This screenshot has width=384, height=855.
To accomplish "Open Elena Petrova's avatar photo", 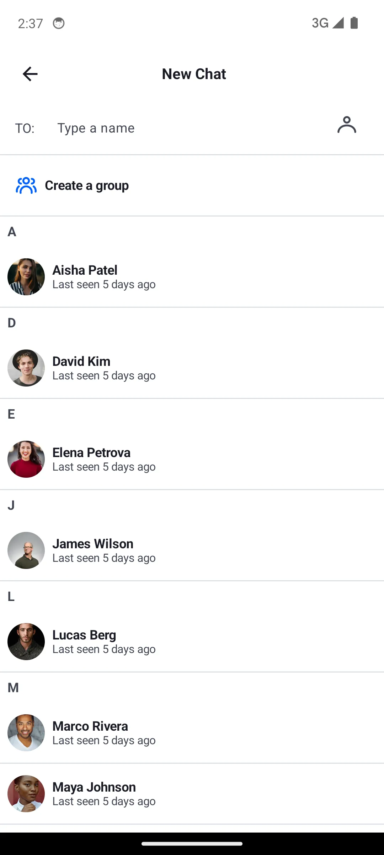I will click(26, 459).
